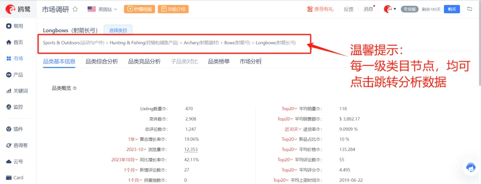Open Top20 dropdown for 平均销量
The image size is (481, 184).
point(289,109)
